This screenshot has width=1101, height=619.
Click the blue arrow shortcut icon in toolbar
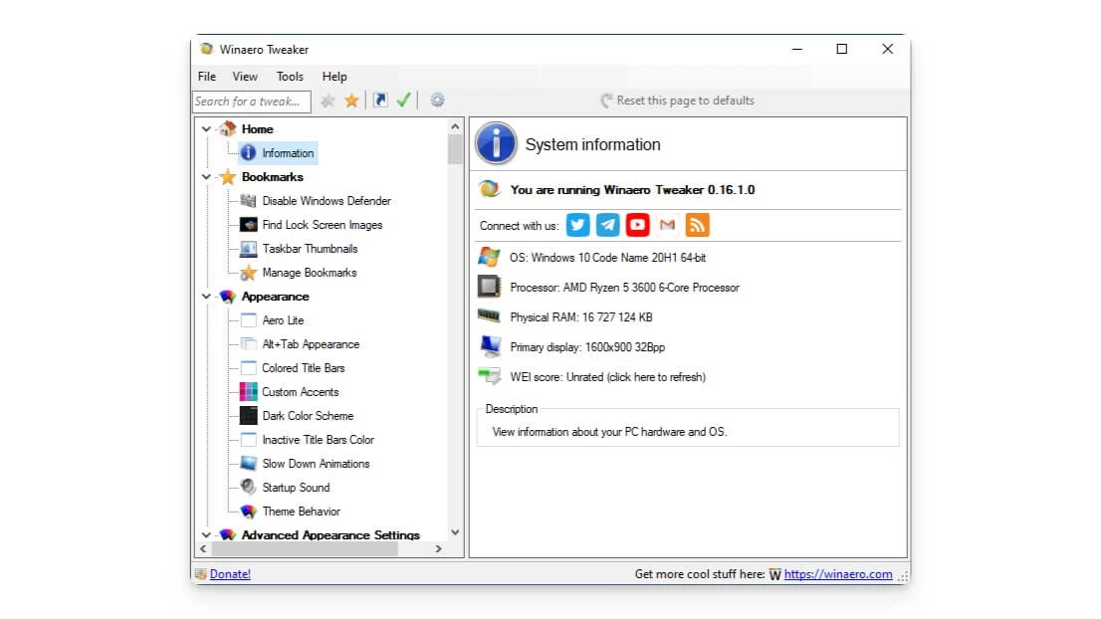click(379, 100)
